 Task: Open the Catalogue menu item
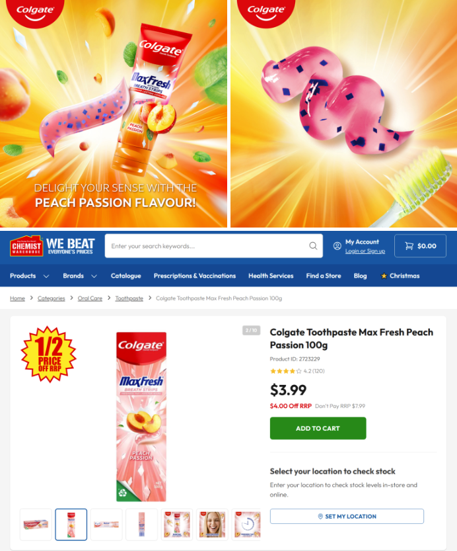[x=126, y=276]
